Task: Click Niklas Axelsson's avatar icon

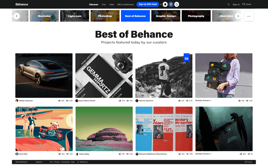Action: [x=17, y=101]
